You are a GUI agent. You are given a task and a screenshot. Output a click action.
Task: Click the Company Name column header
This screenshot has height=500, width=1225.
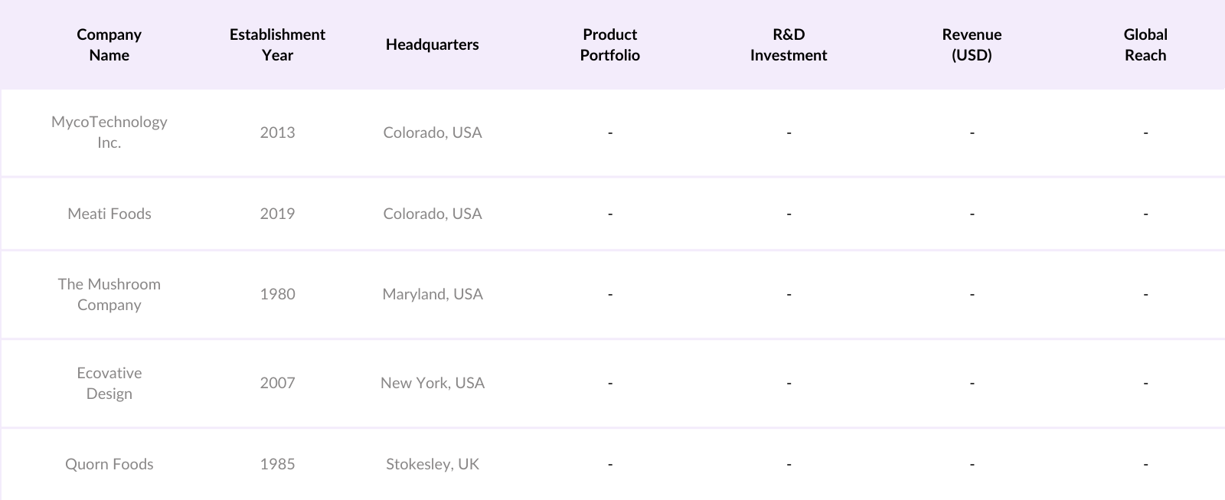coord(109,44)
